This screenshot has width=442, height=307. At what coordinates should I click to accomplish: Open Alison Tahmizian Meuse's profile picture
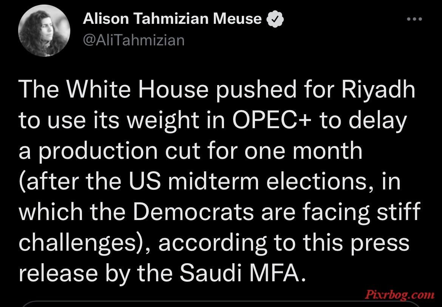44,31
